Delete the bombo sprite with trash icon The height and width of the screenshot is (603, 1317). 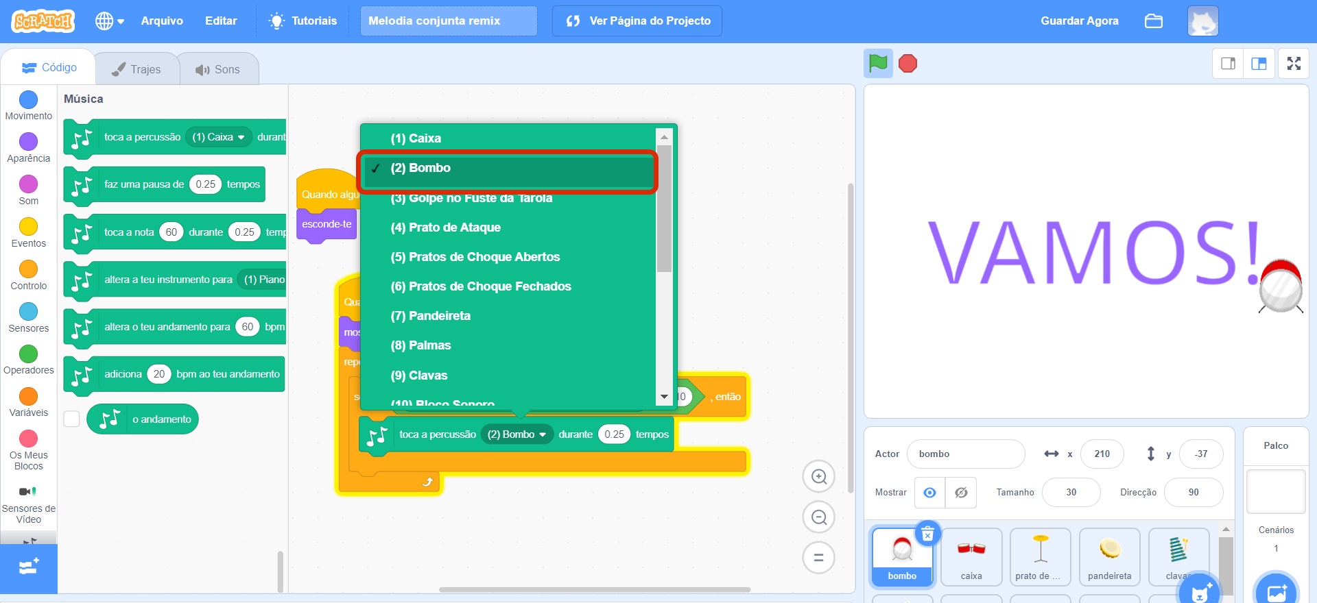click(x=927, y=534)
